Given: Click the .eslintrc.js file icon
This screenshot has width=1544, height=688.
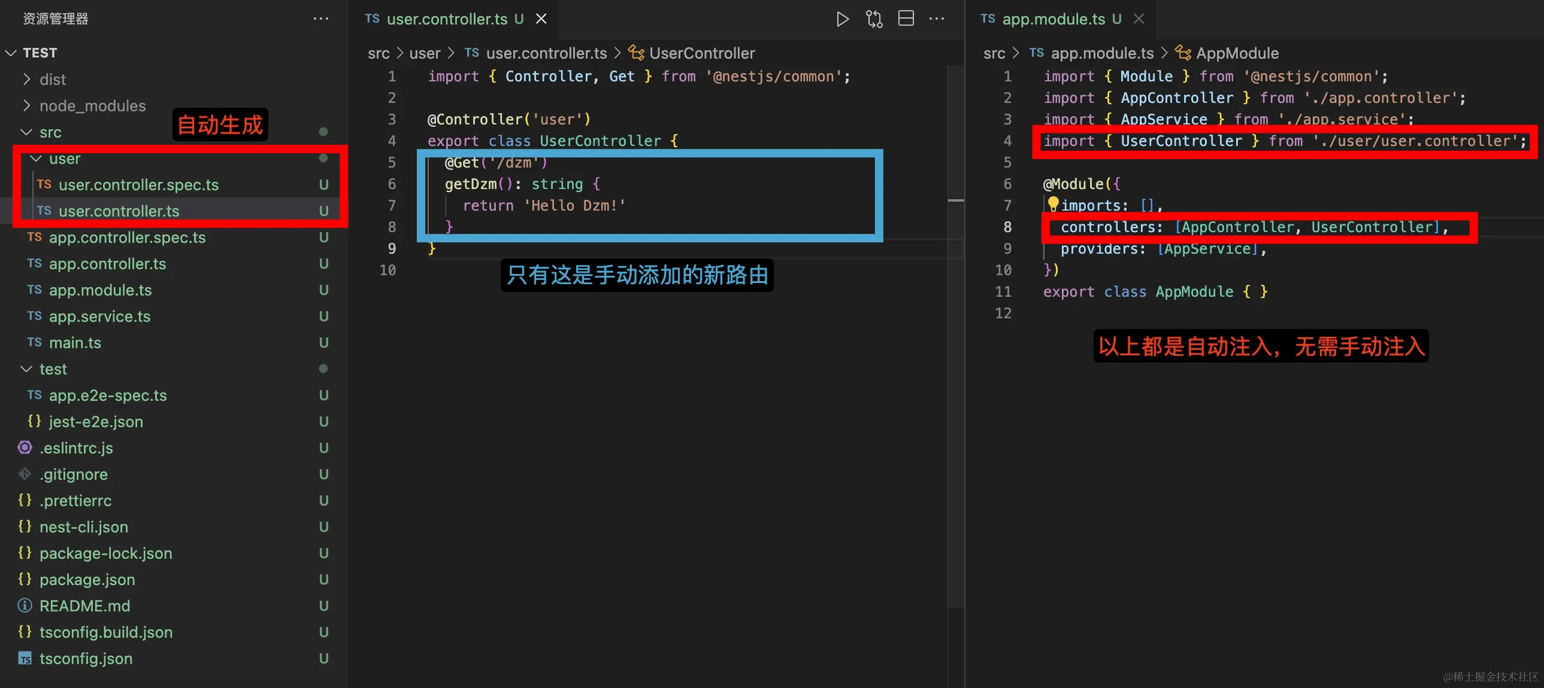Looking at the screenshot, I should (x=25, y=447).
